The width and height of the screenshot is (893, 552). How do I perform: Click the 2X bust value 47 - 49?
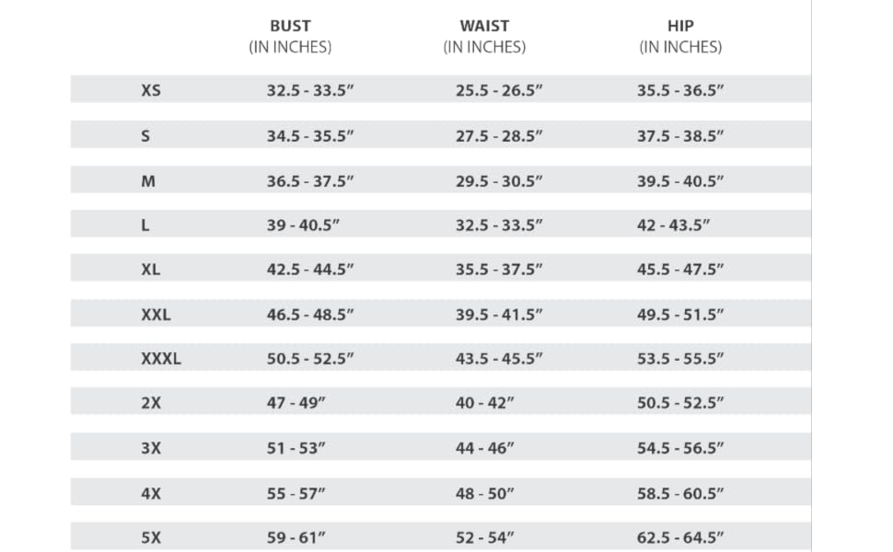pos(296,403)
